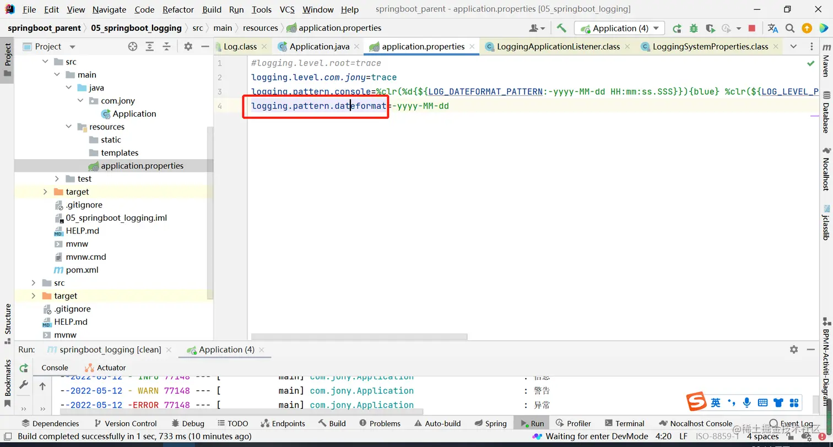Viewport: 833px width, 447px height.
Task: Click the wrench icon in Run panel
Action: [x=24, y=385]
